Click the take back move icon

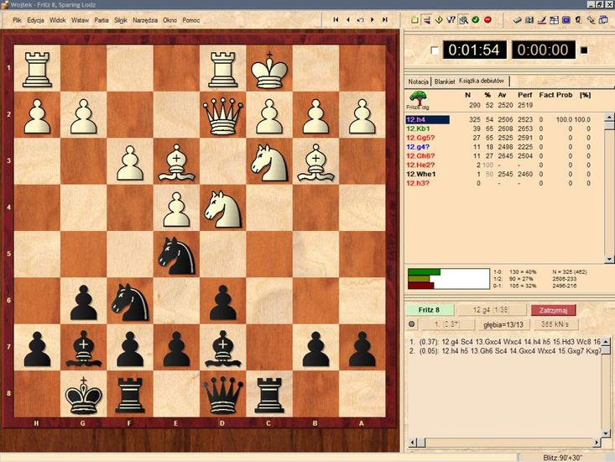360,18
